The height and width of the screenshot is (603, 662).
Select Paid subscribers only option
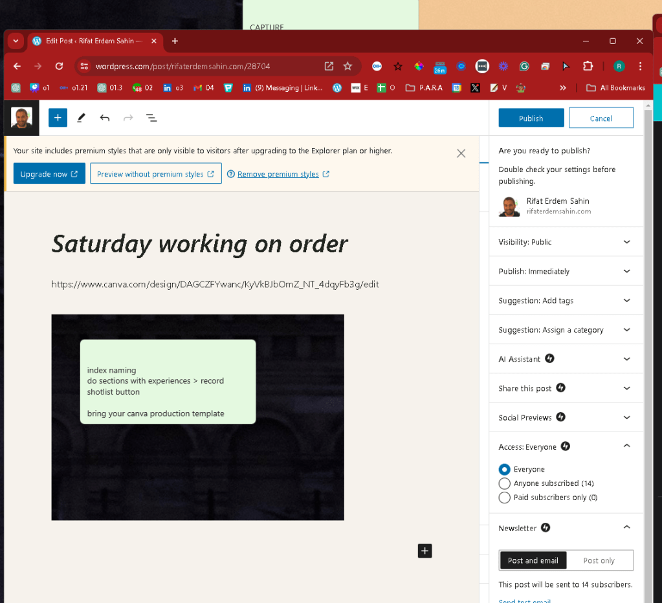(x=505, y=497)
